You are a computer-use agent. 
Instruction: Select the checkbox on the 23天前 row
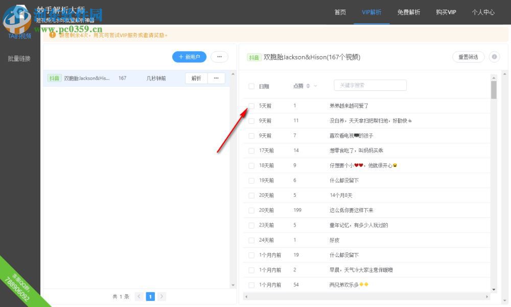pos(251,225)
